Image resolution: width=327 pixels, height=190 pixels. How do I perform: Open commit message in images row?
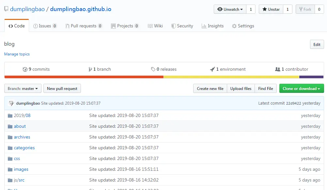point(124,169)
